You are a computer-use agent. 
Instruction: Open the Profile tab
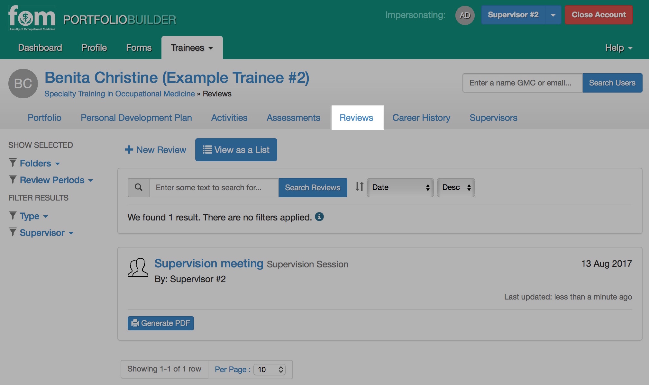coord(94,48)
